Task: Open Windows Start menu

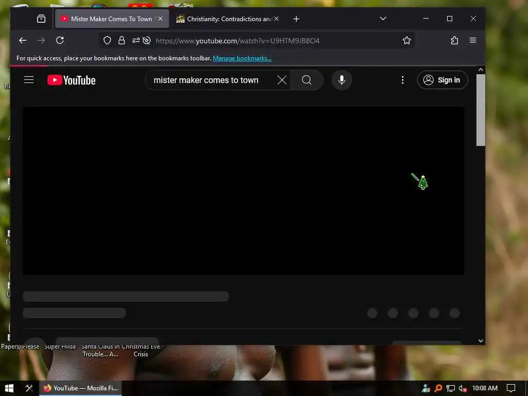Action: [9, 388]
